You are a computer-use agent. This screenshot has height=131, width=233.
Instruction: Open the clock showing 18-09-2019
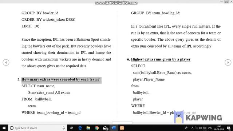click(219, 128)
